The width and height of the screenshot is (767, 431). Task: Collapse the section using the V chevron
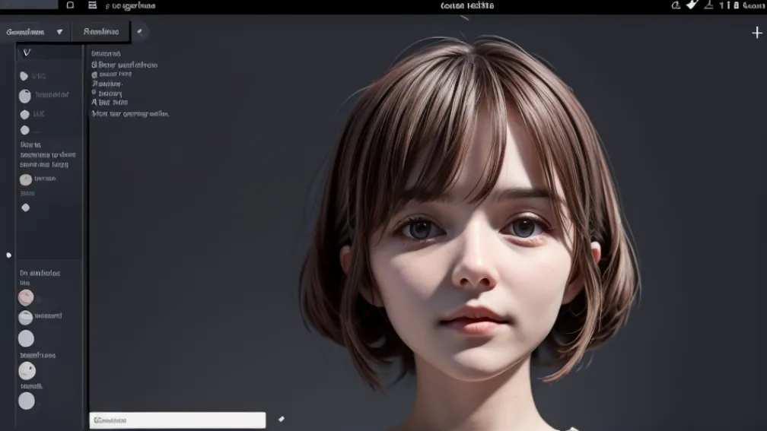point(27,52)
